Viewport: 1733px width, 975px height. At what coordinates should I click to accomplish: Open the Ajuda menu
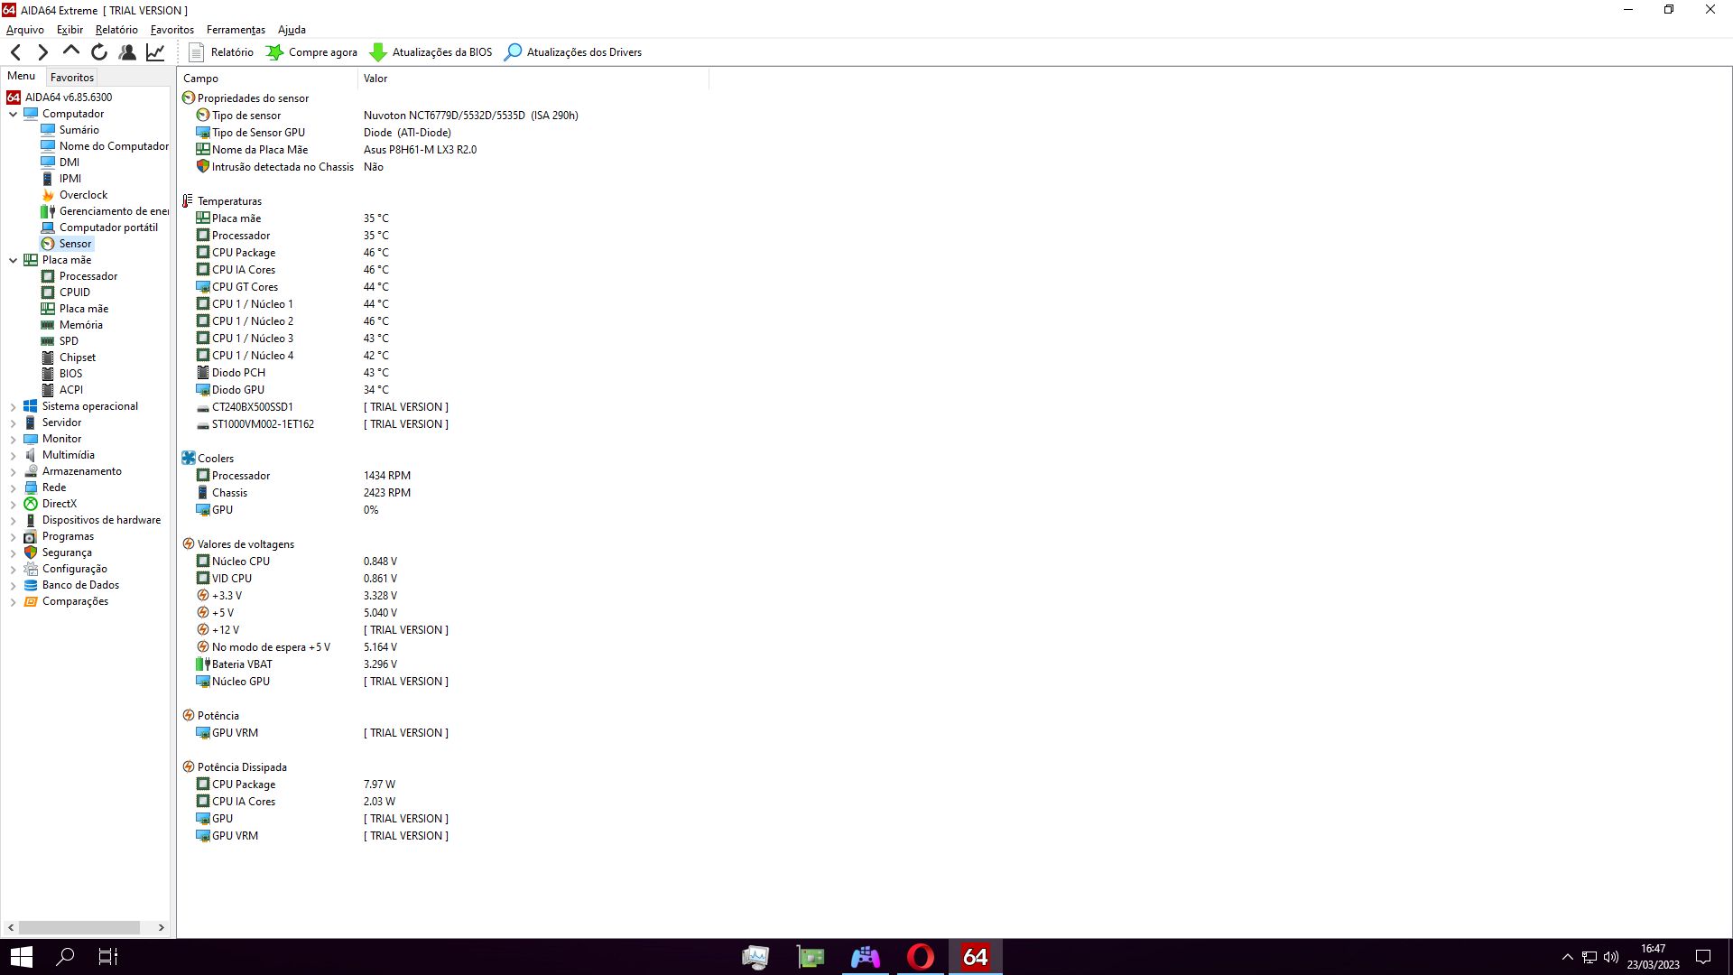[292, 30]
